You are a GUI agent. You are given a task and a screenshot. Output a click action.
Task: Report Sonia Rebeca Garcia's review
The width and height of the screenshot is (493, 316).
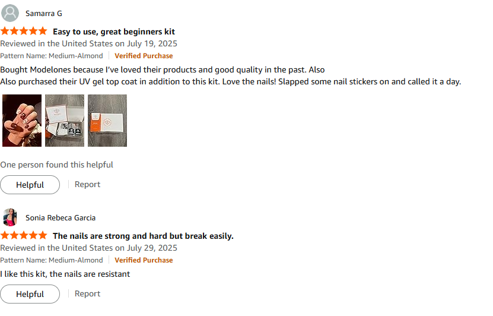point(87,293)
